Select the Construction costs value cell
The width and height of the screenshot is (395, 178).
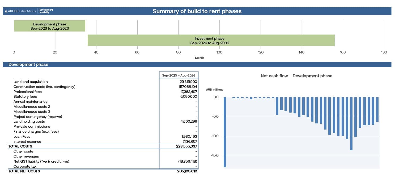click(x=187, y=87)
